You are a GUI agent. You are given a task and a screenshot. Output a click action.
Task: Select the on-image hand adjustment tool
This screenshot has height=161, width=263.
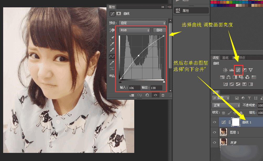pos(112,30)
